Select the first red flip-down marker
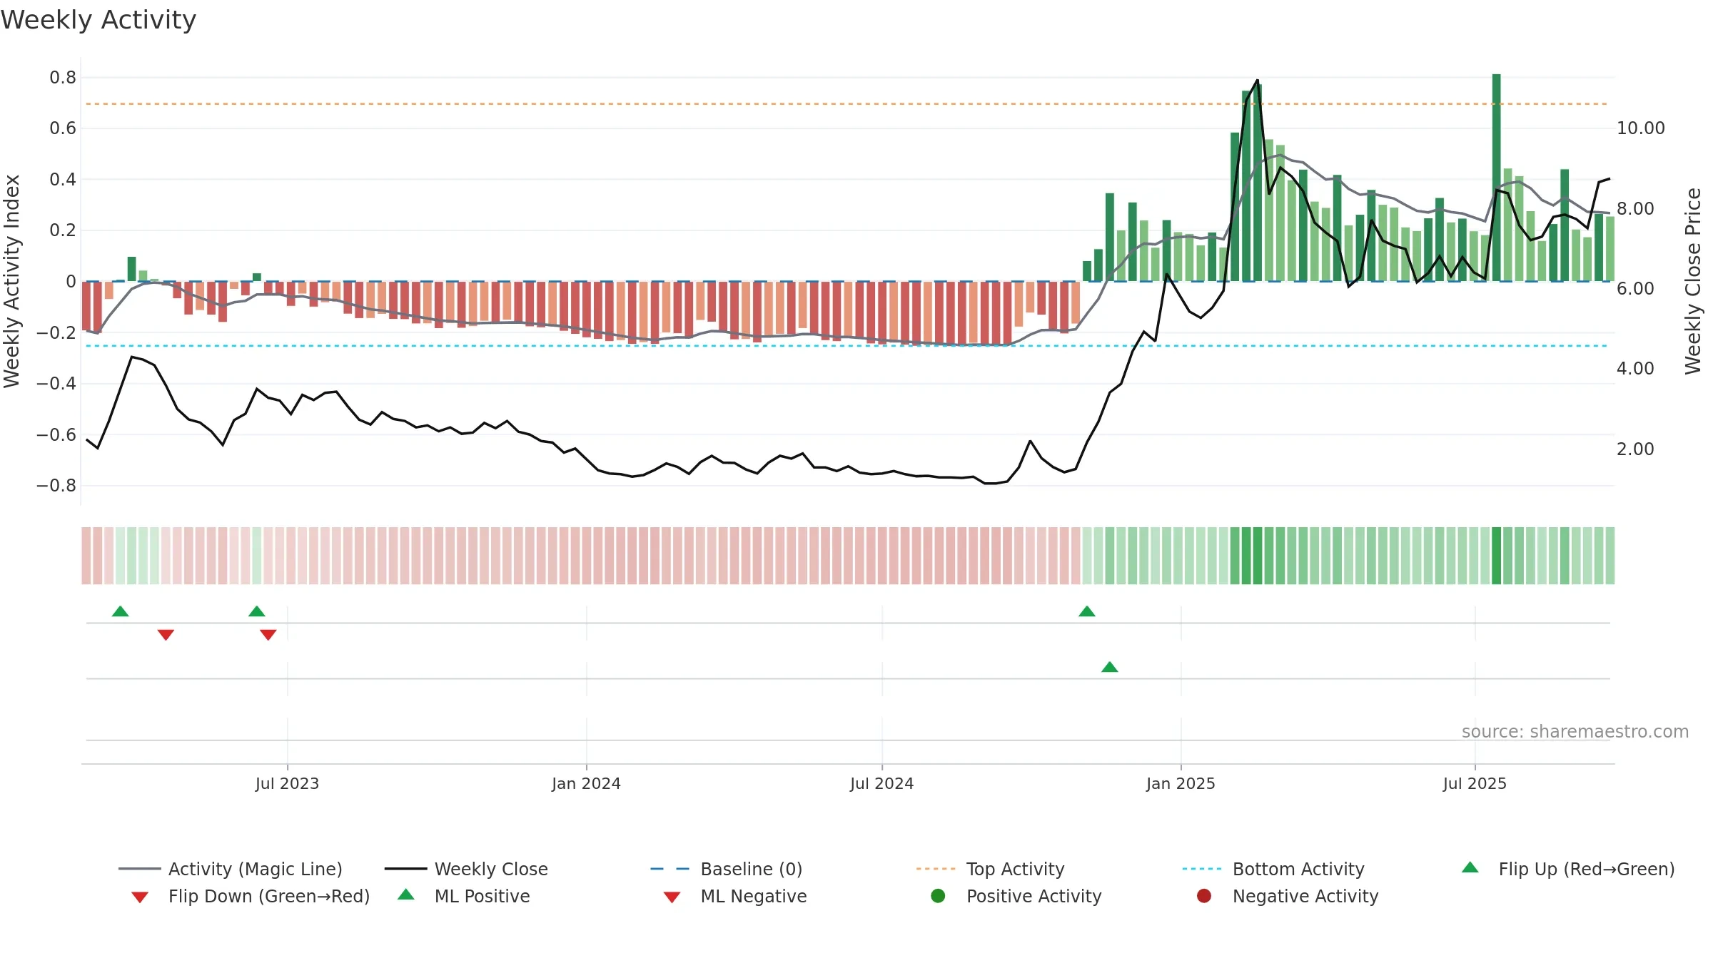This screenshot has height=963, width=1713. point(166,635)
